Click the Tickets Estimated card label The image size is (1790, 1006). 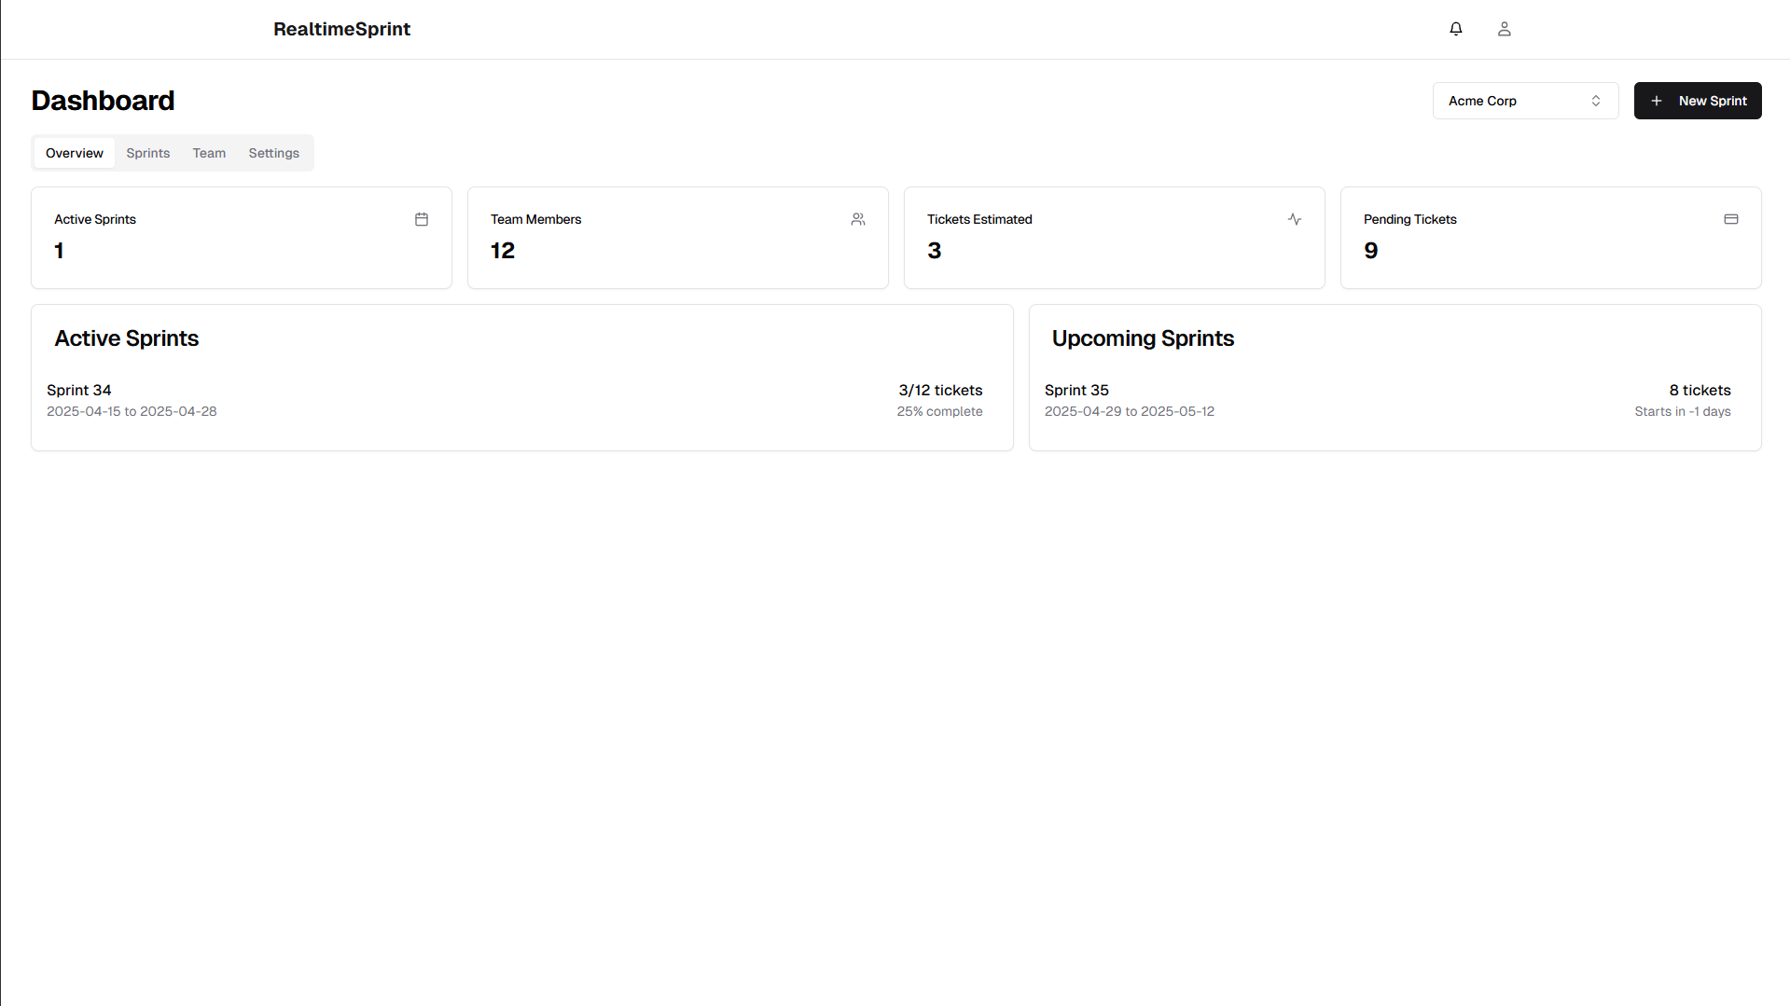tap(979, 219)
